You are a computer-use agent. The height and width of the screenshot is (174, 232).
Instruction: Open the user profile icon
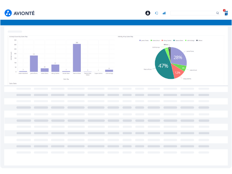point(148,13)
